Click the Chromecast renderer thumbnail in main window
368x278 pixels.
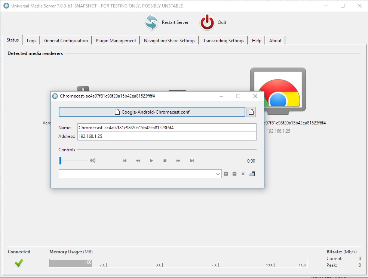click(278, 91)
